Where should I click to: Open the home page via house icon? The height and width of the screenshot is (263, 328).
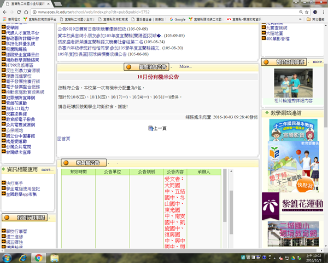pyautogui.click(x=26, y=12)
